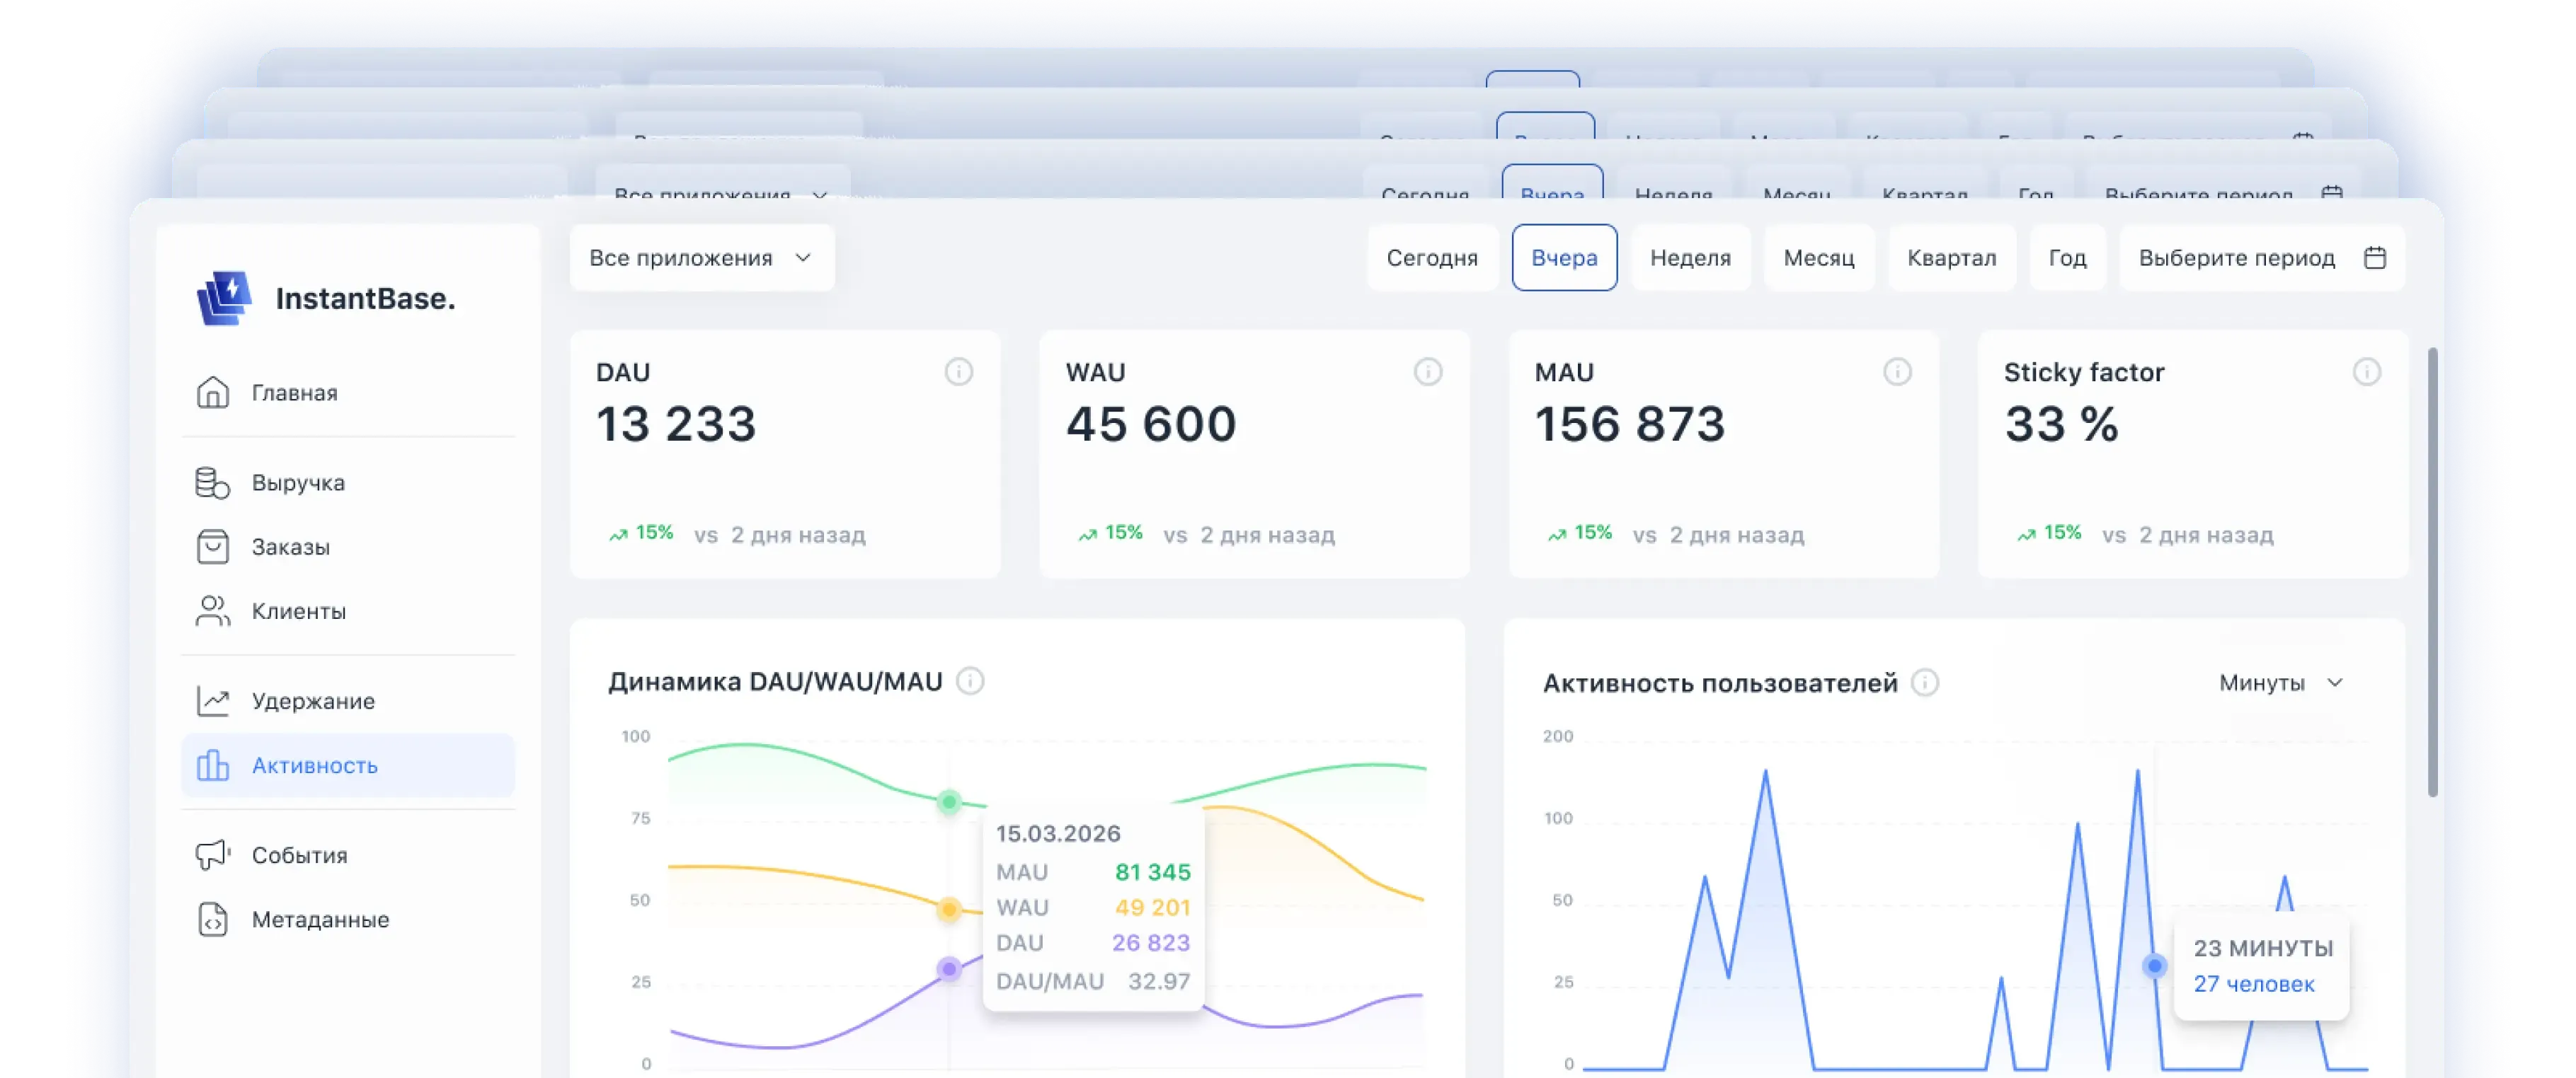Show info for DAU card
The width and height of the screenshot is (2576, 1078).
click(x=958, y=371)
